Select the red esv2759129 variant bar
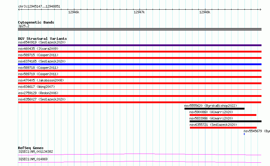The height and width of the screenshot is (166, 270). (x=140, y=96)
